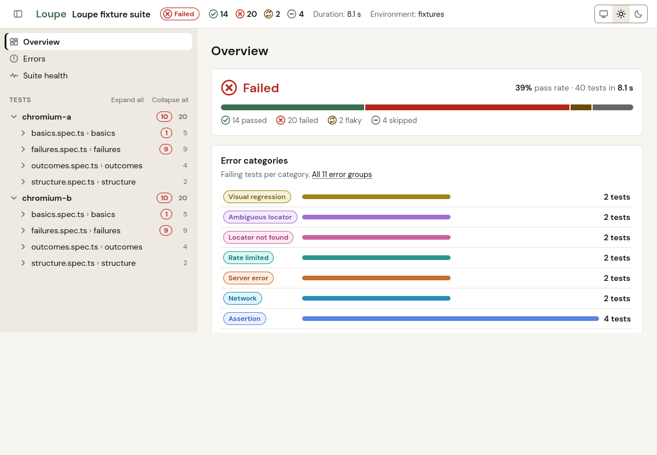Click the teal Rate limited bar
Image resolution: width=657 pixels, height=455 pixels.
pyautogui.click(x=376, y=258)
